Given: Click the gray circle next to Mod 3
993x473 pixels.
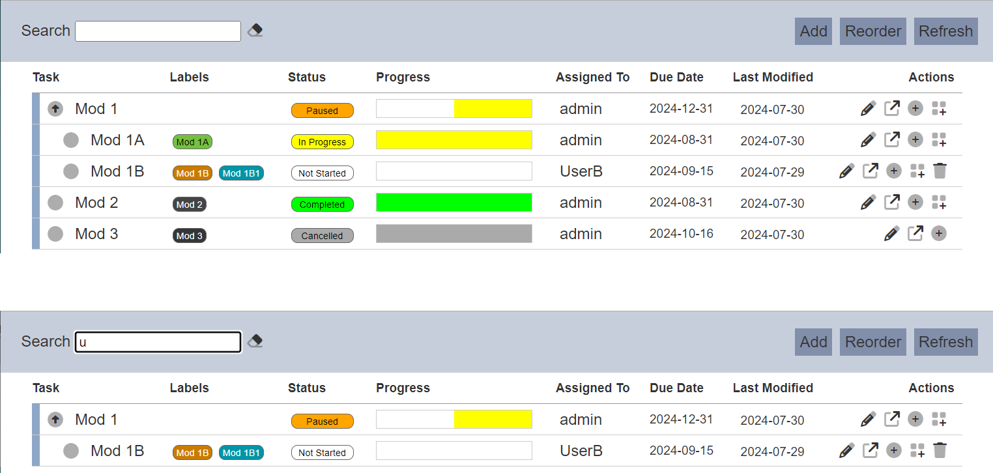Looking at the screenshot, I should point(55,234).
